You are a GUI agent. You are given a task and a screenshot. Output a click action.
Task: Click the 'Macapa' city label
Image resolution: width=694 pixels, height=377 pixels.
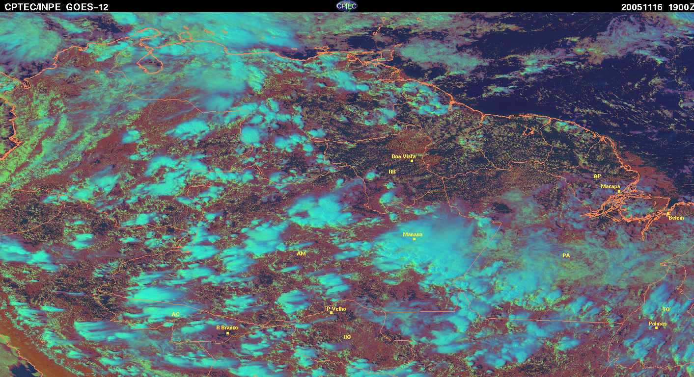(x=611, y=186)
